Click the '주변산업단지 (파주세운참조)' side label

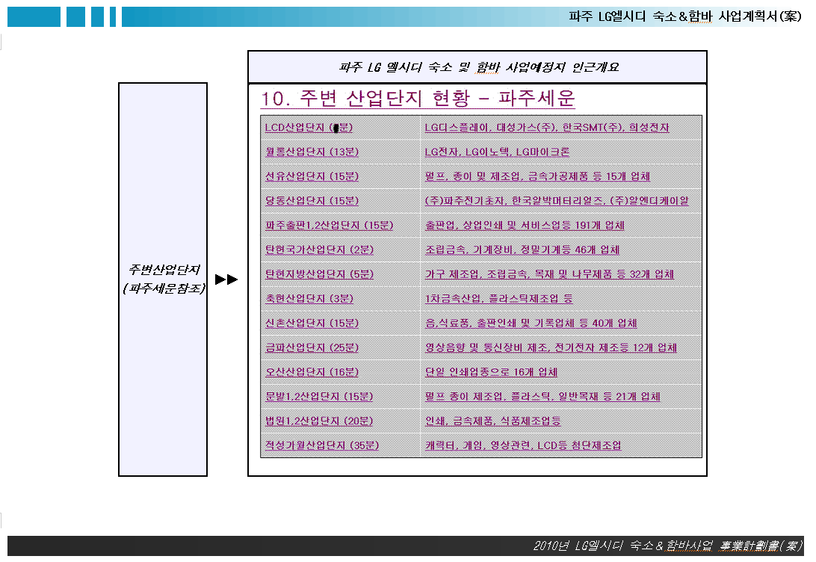(164, 279)
